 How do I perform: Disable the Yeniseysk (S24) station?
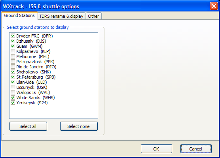[13, 103]
